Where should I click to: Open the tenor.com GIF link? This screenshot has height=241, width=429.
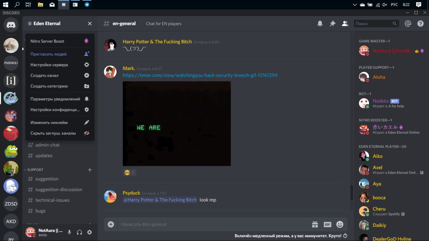point(200,75)
